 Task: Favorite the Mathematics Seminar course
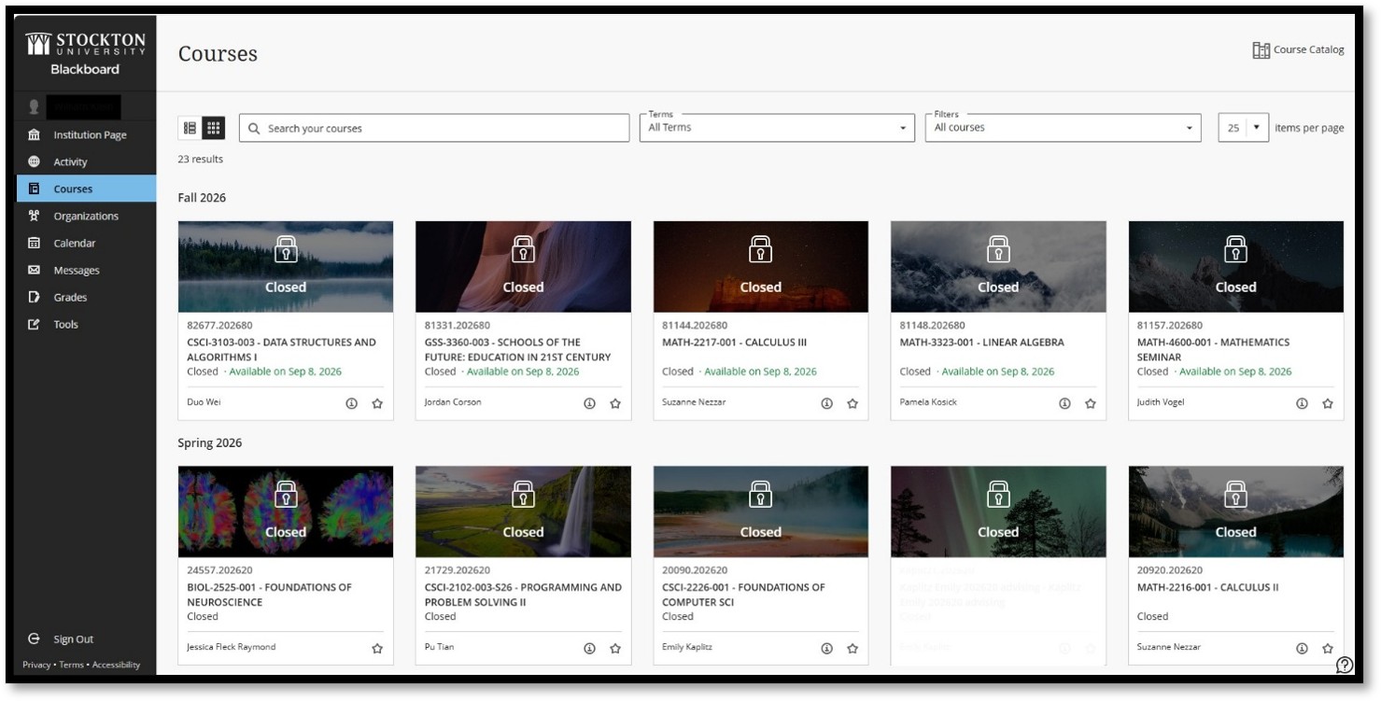coord(1328,404)
